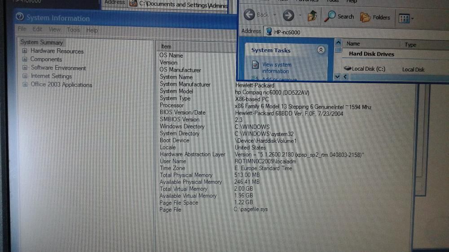449x252 pixels.
Task: Click the value 'hp Compaq nc6000 (DD522AV)'
Action: click(x=272, y=93)
